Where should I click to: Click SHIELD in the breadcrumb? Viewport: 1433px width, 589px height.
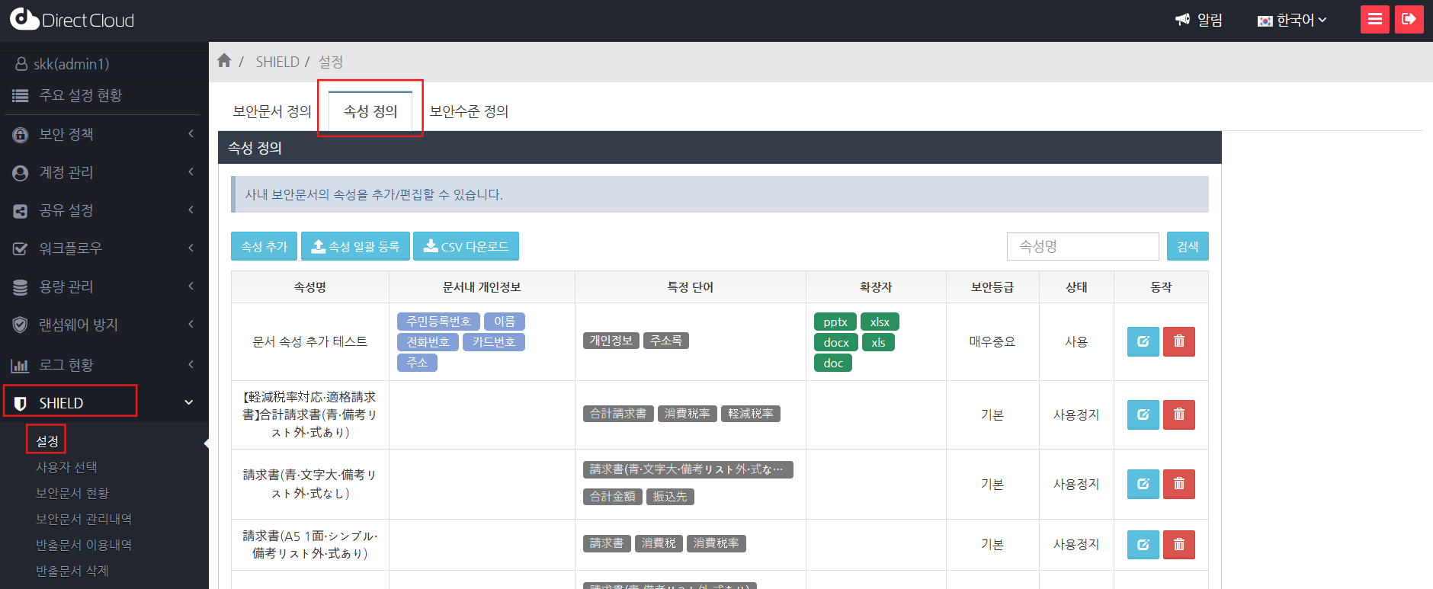pyautogui.click(x=277, y=62)
